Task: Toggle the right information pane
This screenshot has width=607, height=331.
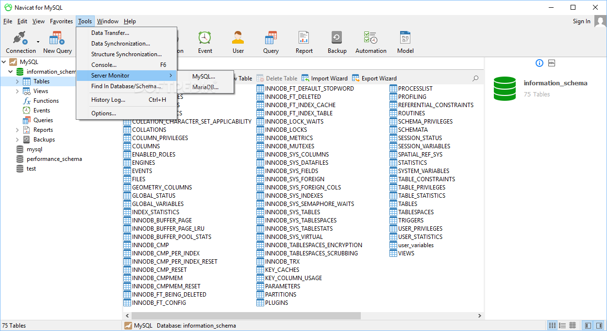Action: [599, 326]
